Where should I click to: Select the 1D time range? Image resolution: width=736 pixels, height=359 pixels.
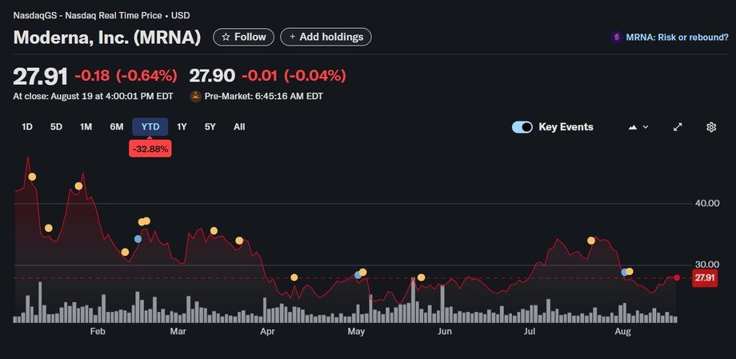(27, 126)
